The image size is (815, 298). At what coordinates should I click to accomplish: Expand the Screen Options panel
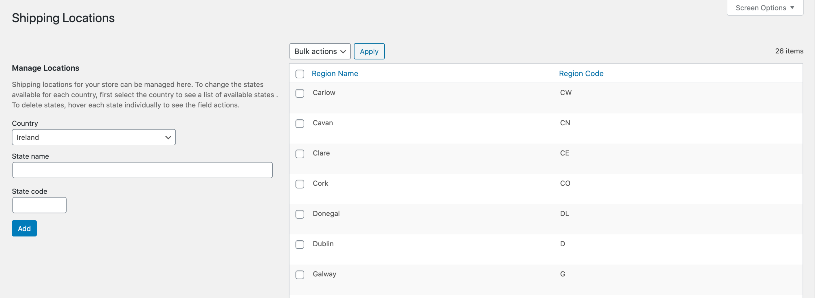[x=764, y=8]
